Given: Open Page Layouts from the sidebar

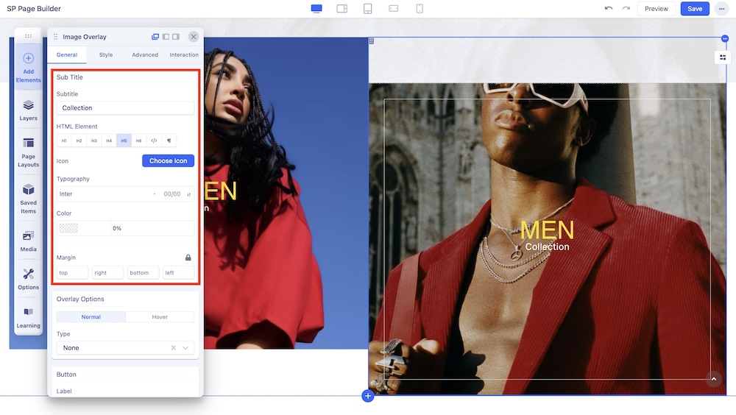Looking at the screenshot, I should coord(28,151).
